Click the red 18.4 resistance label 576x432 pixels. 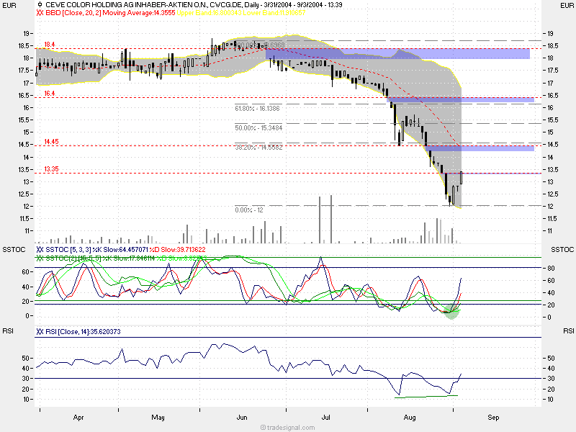[x=50, y=45]
